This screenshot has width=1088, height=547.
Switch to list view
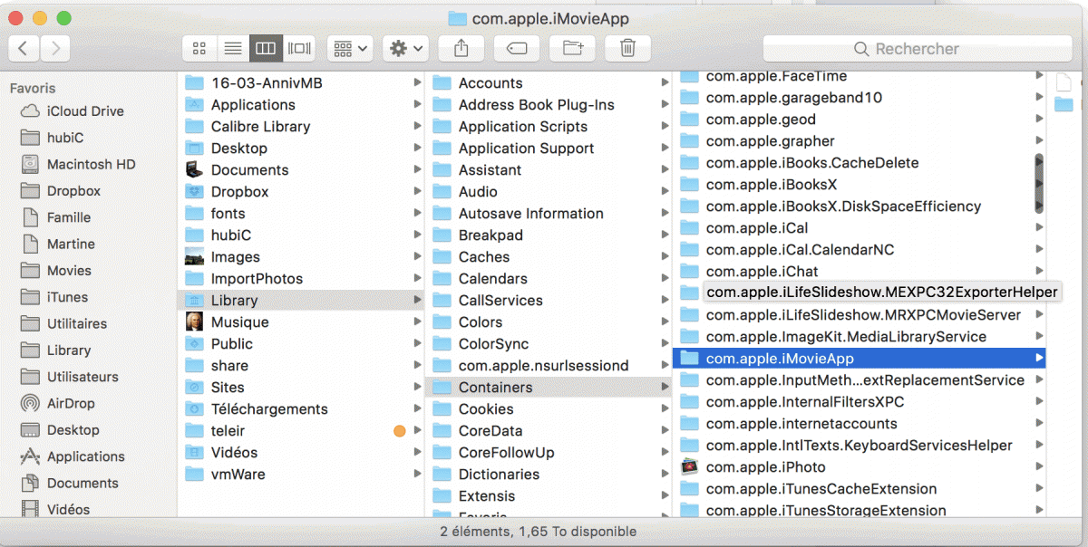tap(232, 48)
